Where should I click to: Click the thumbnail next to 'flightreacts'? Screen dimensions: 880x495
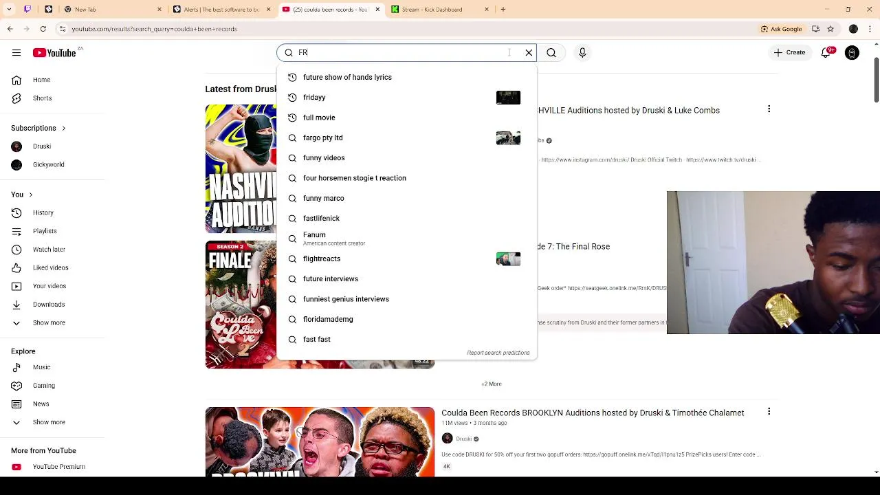tap(508, 258)
